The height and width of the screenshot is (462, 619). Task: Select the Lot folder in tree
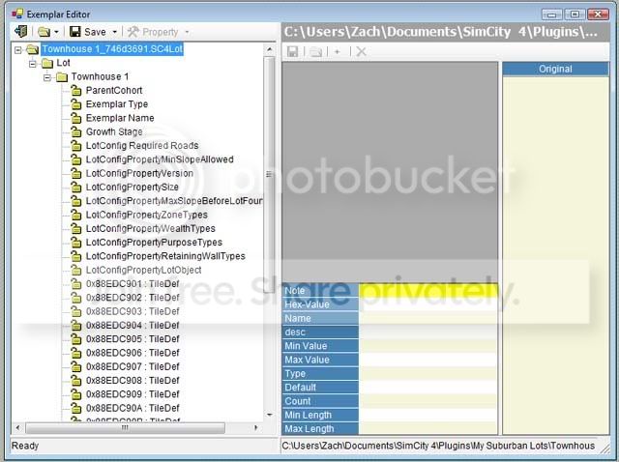(63, 63)
